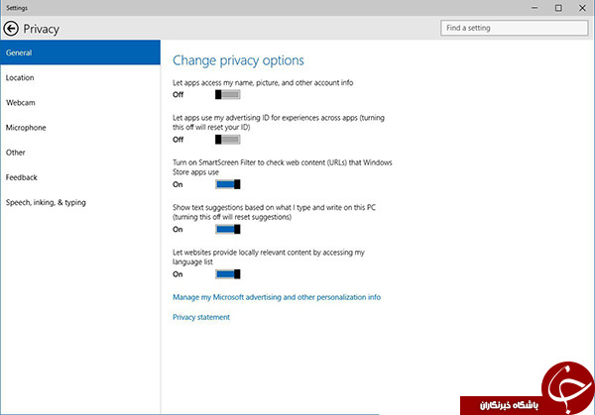Minimize the Settings window

pyautogui.click(x=535, y=8)
